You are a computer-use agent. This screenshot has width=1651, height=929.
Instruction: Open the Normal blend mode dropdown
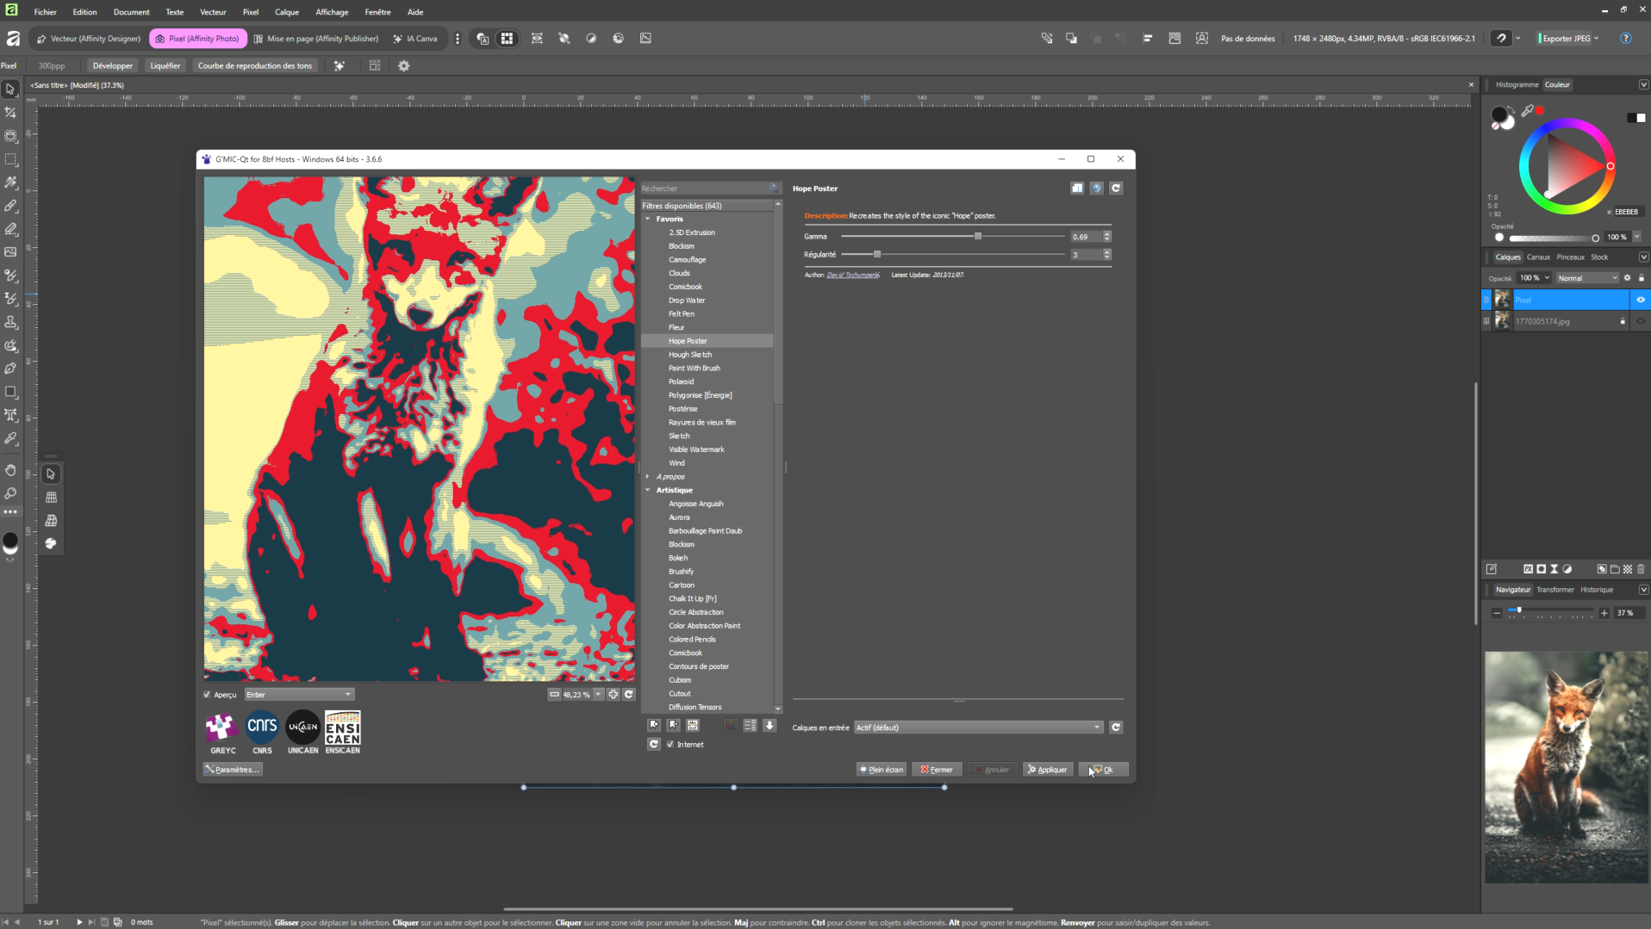point(1586,278)
